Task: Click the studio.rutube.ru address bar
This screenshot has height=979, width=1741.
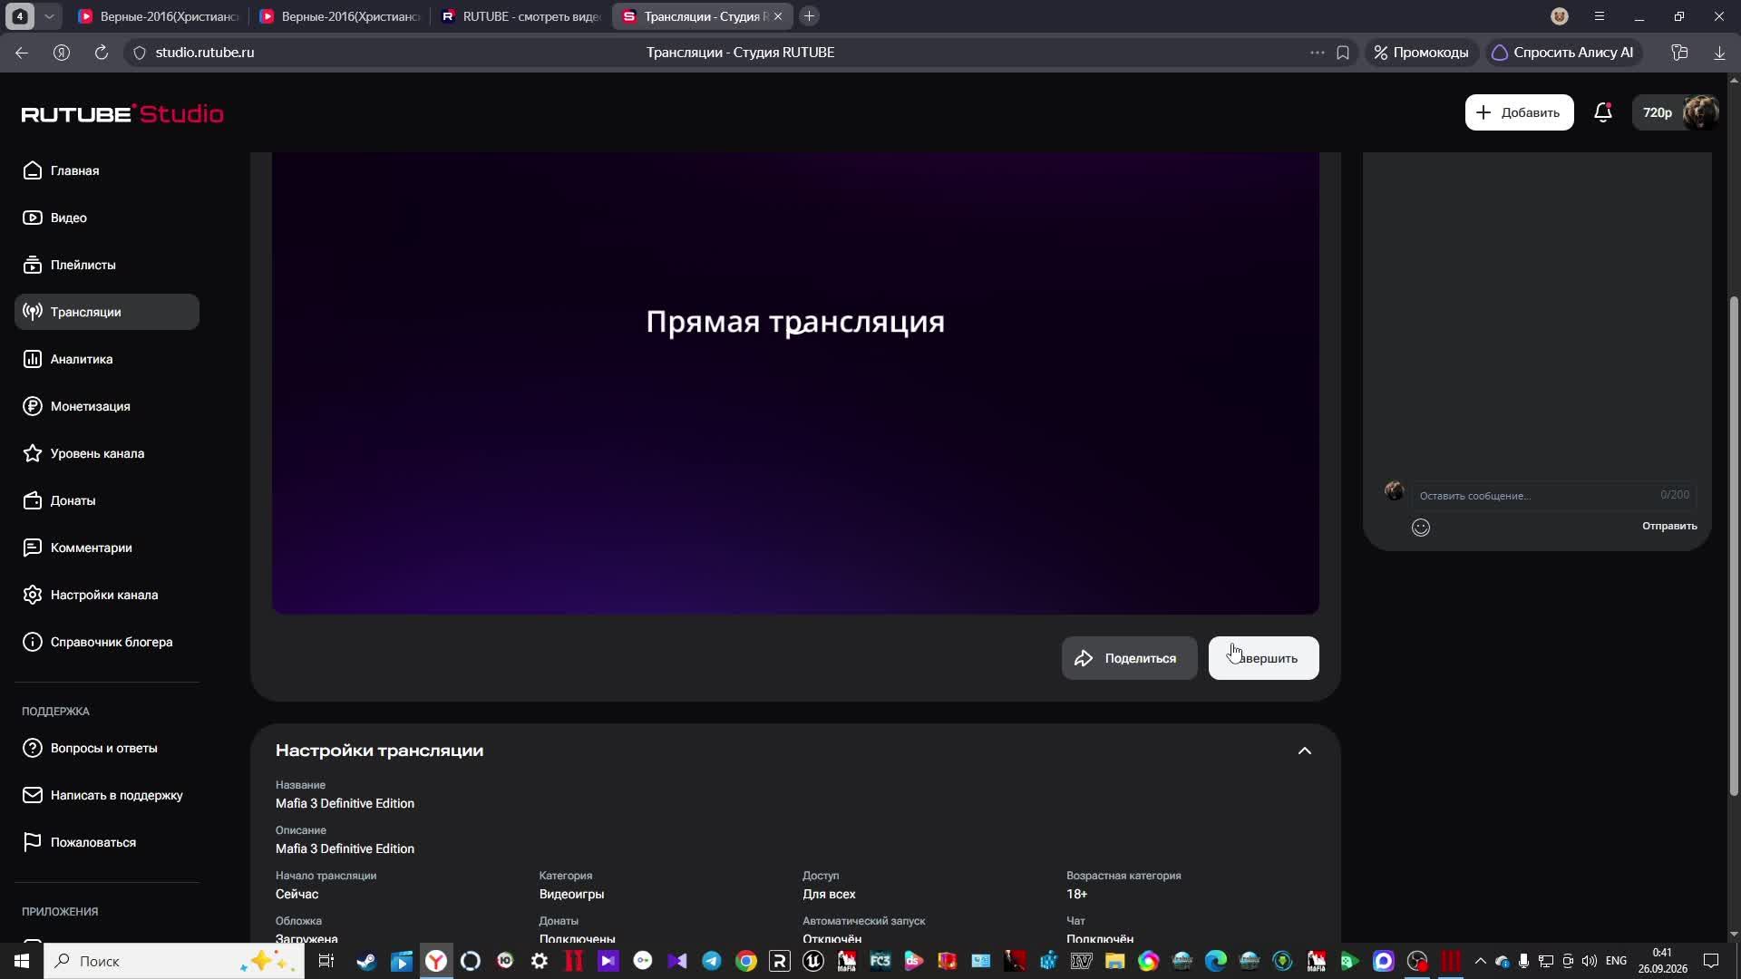Action: 204,53
